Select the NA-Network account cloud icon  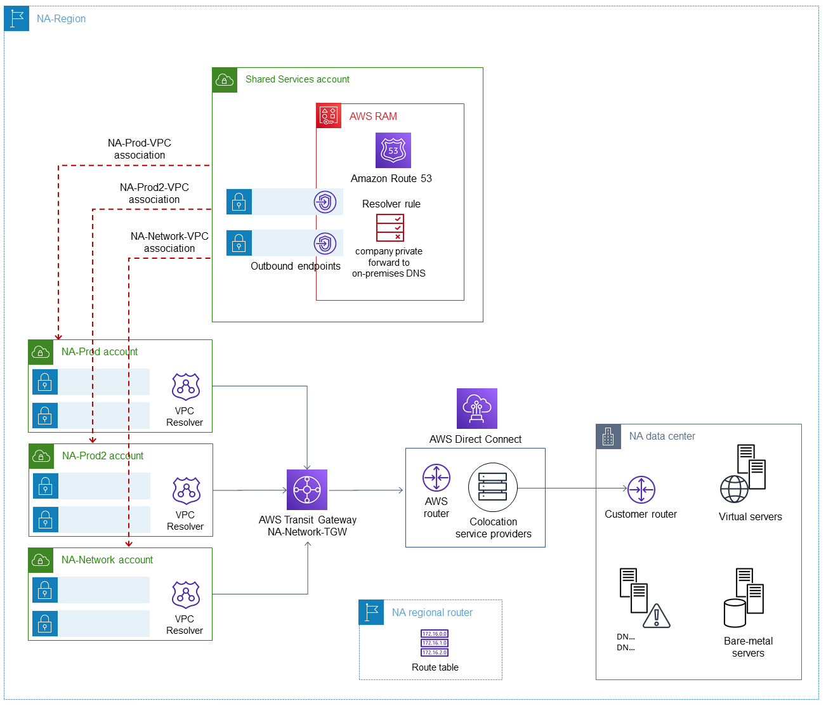point(41,560)
